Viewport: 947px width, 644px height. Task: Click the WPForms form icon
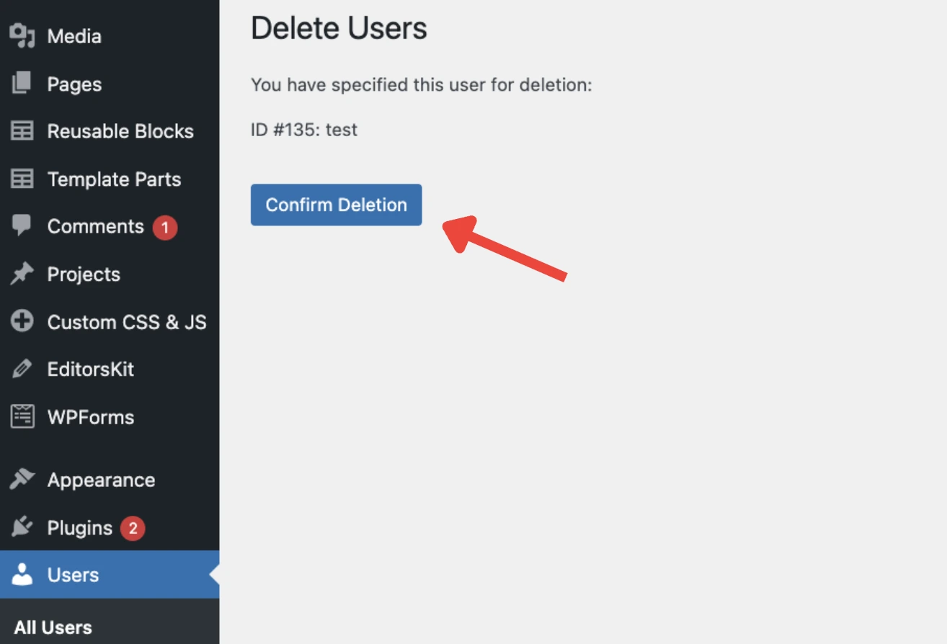pyautogui.click(x=22, y=416)
